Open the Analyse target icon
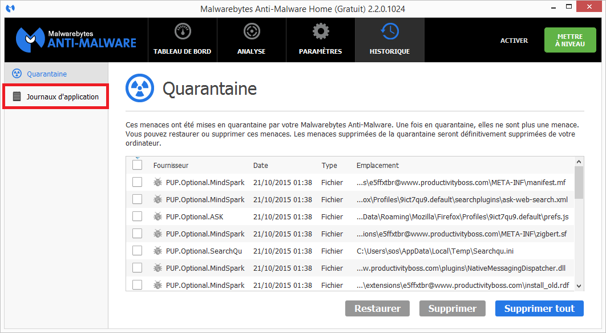The width and height of the screenshot is (606, 333). (251, 32)
